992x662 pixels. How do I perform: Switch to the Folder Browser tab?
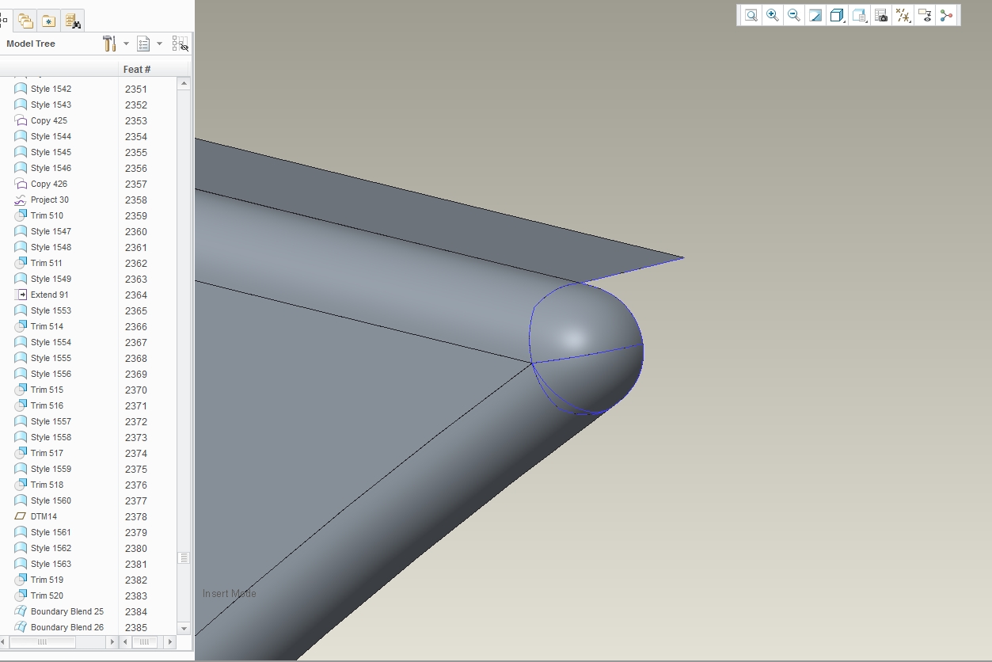click(25, 21)
